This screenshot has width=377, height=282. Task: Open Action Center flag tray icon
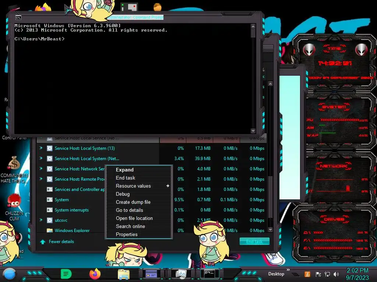(x=318, y=274)
